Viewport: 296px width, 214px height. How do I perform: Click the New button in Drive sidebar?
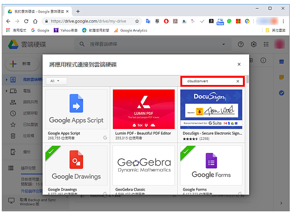pos(22,64)
